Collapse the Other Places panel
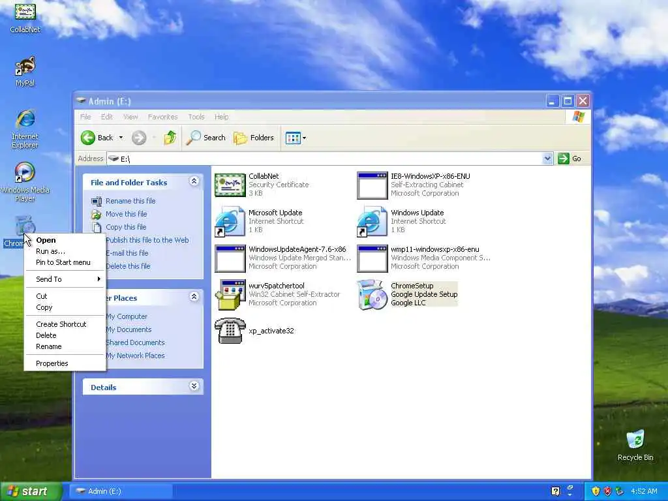The height and width of the screenshot is (501, 668). [194, 297]
